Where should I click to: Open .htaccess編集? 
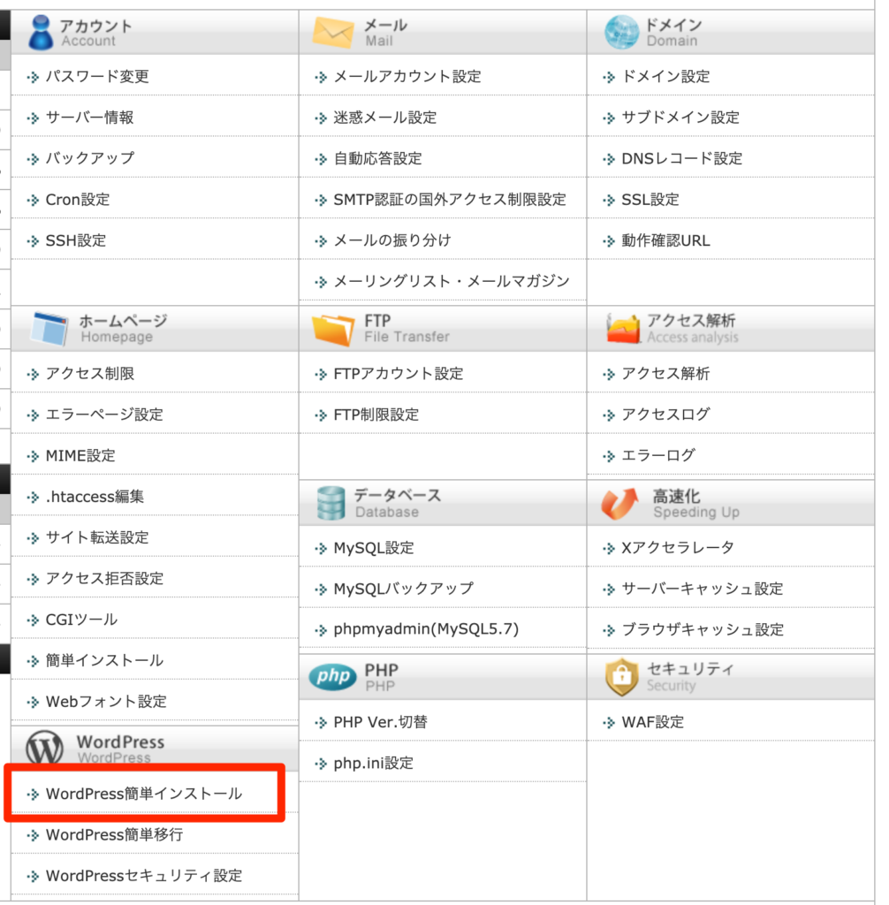coord(95,497)
